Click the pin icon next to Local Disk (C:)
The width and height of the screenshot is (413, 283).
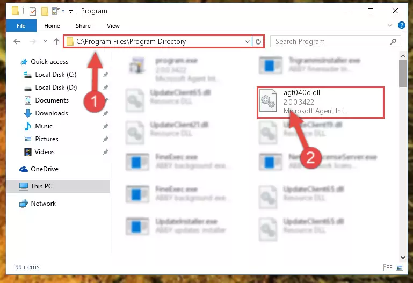(106, 75)
